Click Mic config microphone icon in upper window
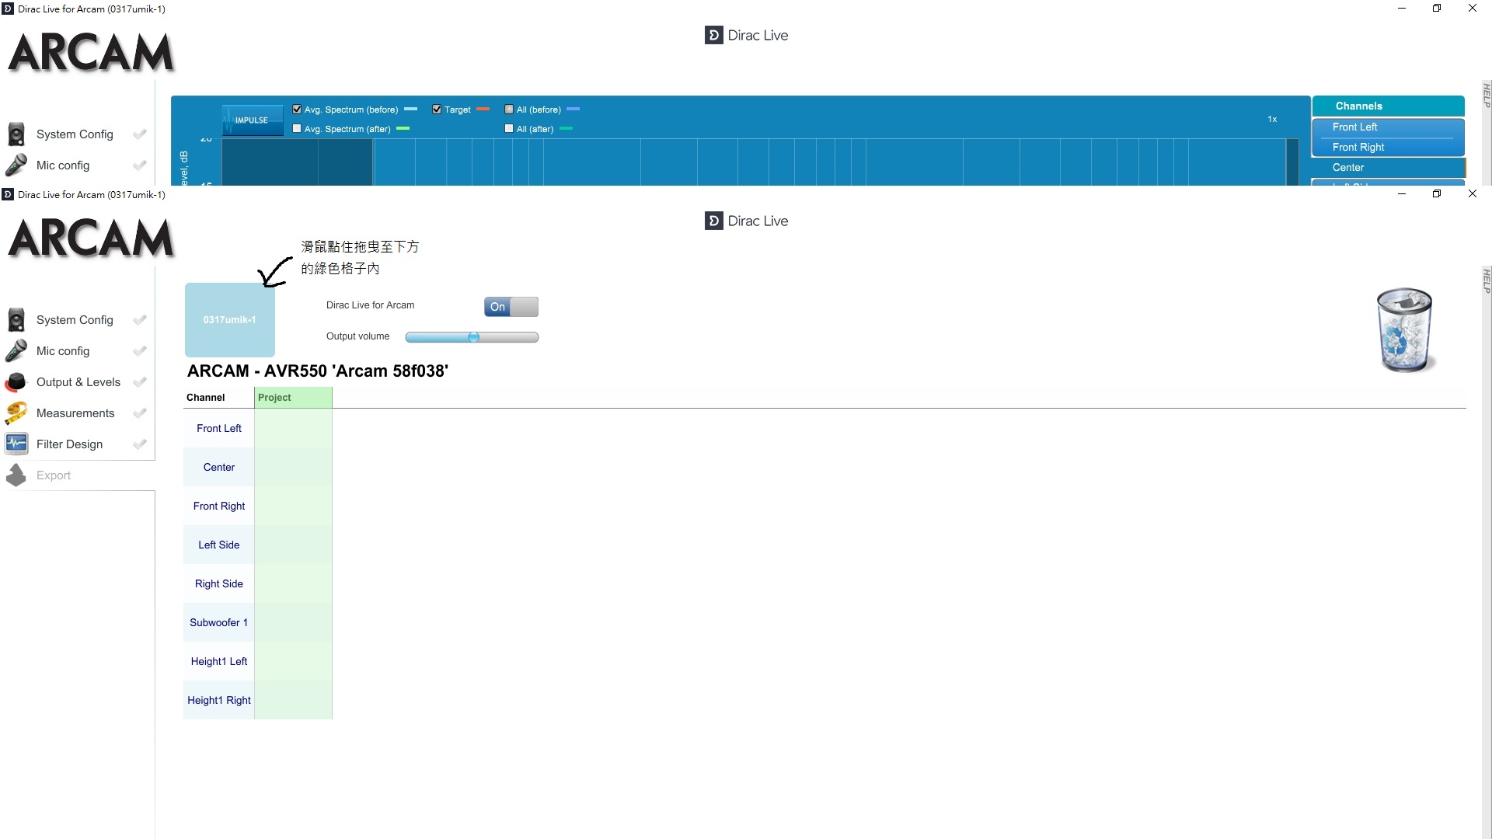This screenshot has width=1492, height=839. [16, 165]
